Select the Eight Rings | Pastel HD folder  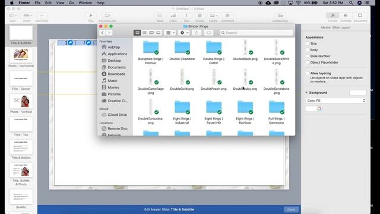coord(214,107)
